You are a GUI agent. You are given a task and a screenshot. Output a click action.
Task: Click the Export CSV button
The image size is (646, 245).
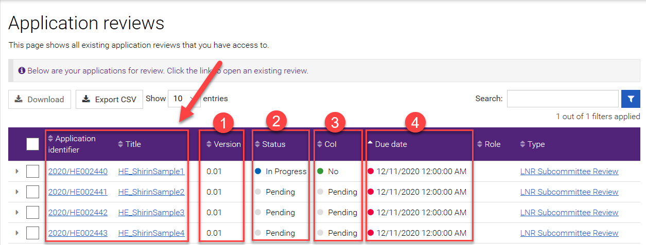pyautogui.click(x=109, y=100)
